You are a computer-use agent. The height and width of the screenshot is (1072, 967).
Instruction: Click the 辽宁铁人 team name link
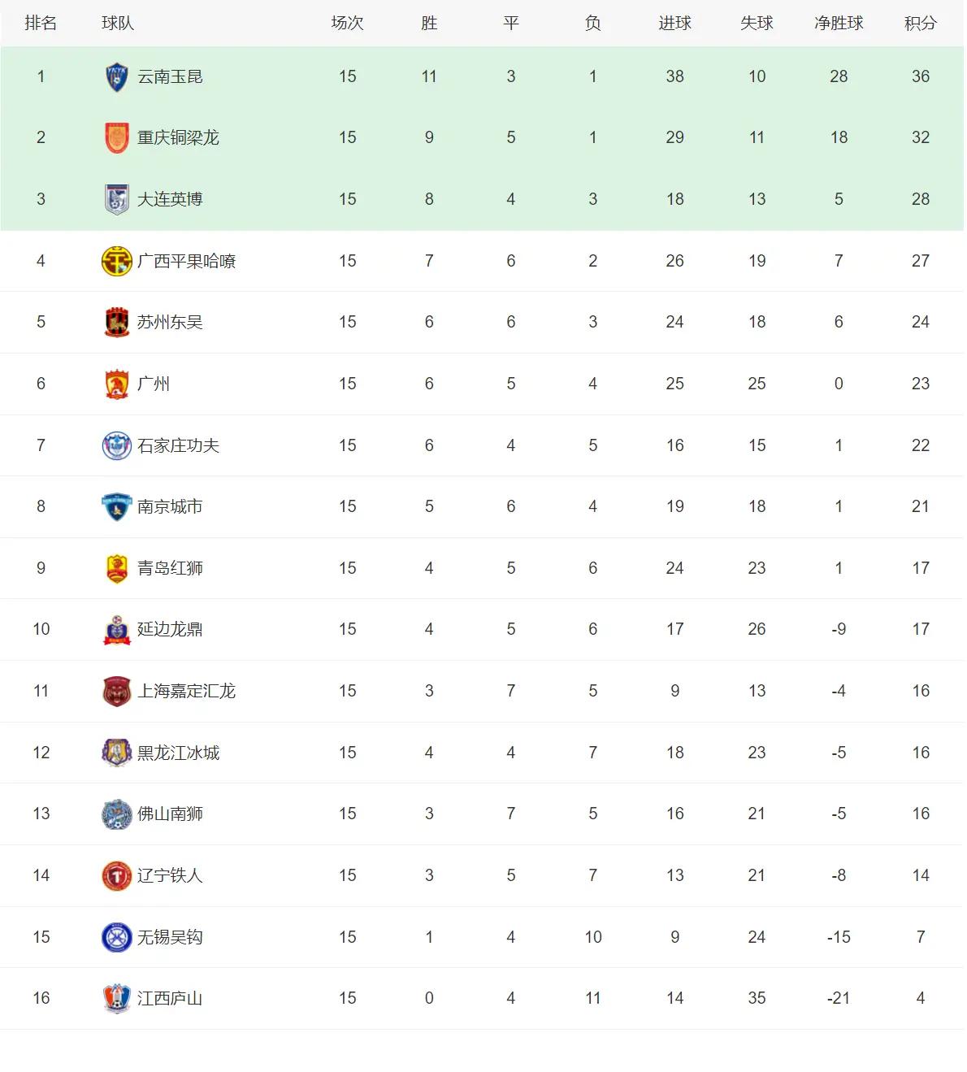[x=170, y=875]
